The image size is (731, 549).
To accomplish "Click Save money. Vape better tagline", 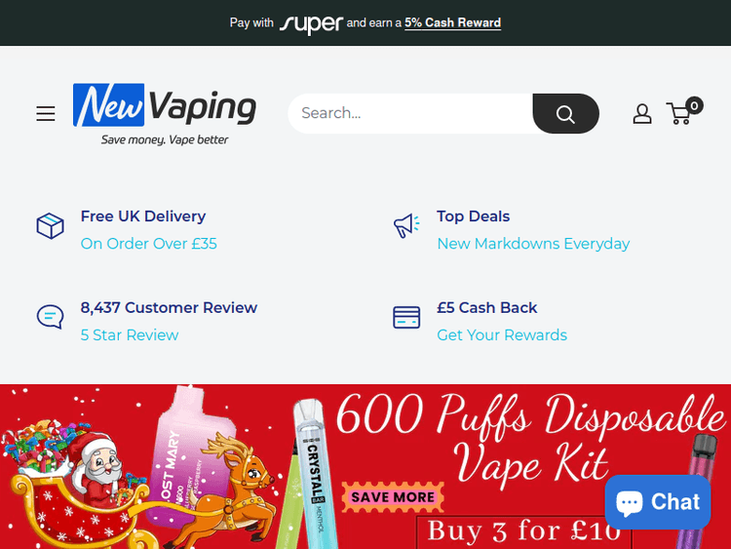I will (x=165, y=140).
